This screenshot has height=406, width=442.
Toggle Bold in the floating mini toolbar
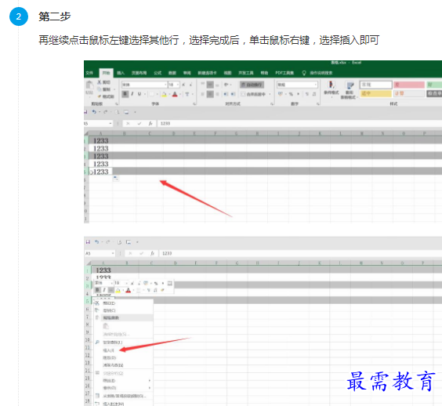pyautogui.click(x=97, y=290)
